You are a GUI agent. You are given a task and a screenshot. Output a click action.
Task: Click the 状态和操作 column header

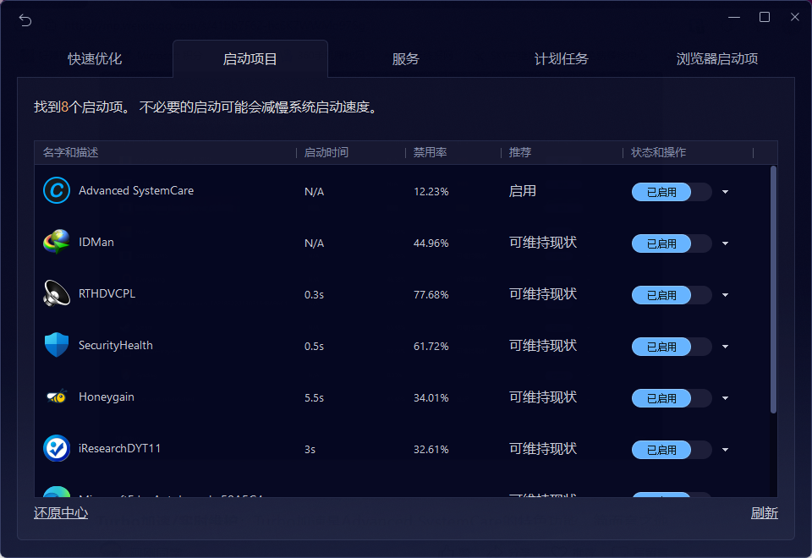(688, 152)
